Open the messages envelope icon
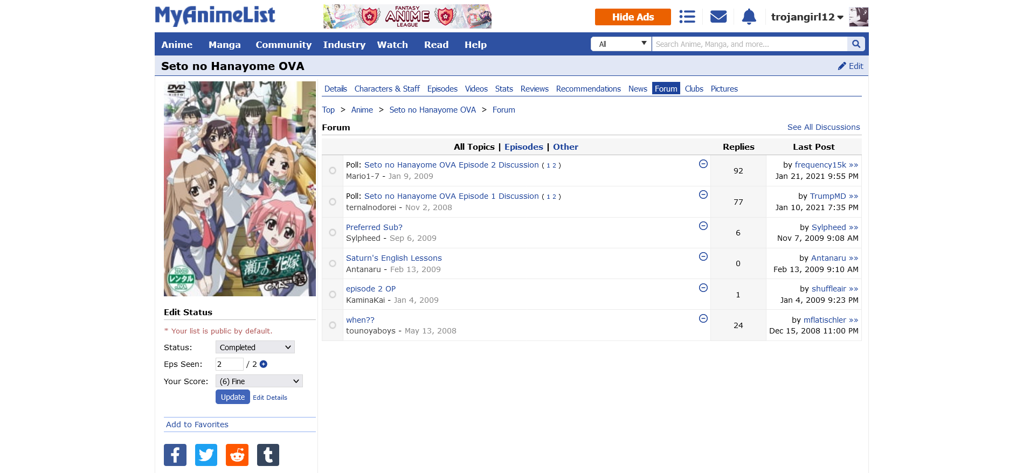The width and height of the screenshot is (1023, 473). coord(718,17)
